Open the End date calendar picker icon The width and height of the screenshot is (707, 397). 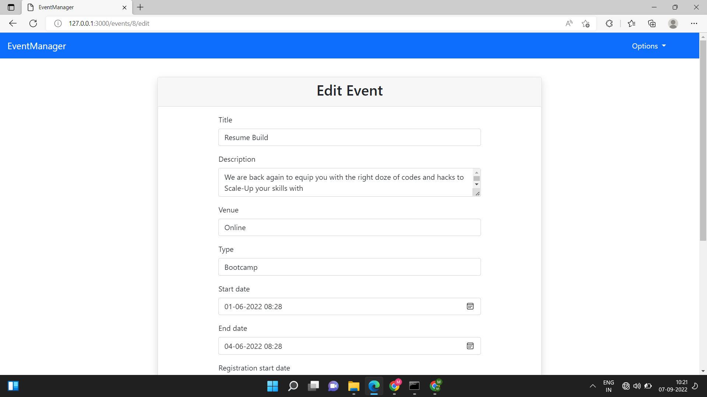(470, 346)
